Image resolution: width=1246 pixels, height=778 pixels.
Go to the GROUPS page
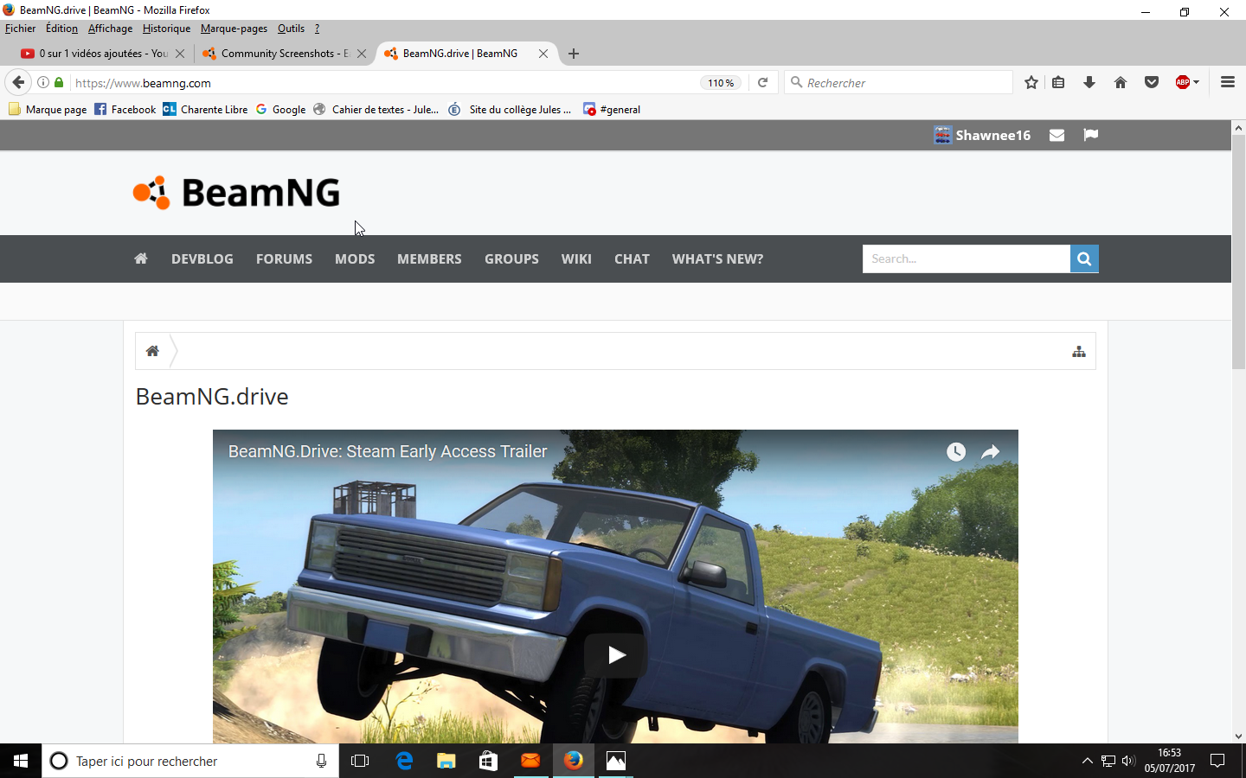pos(511,258)
